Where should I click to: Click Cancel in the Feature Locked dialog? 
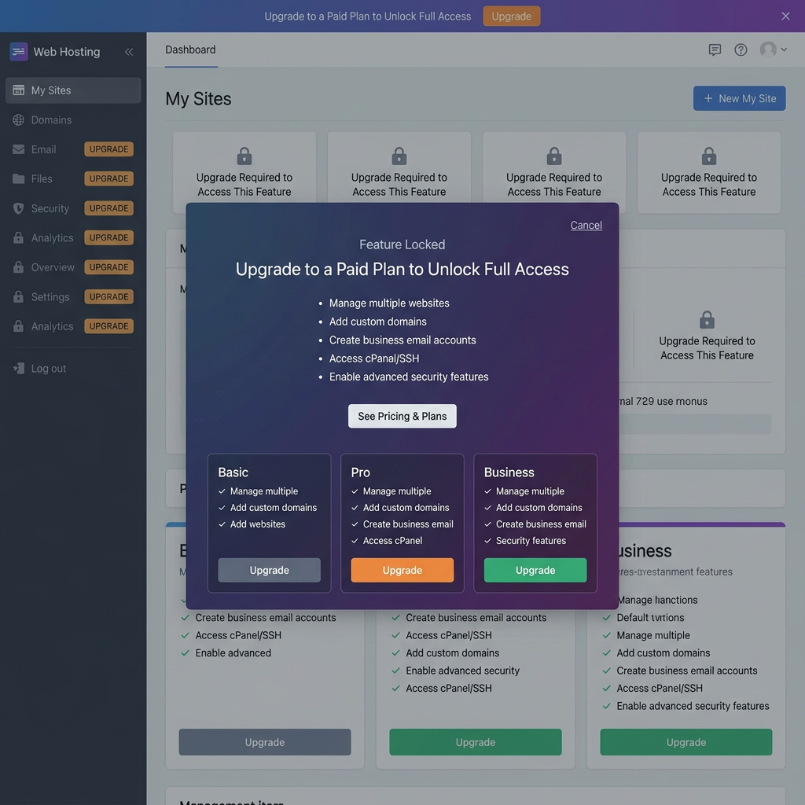586,226
